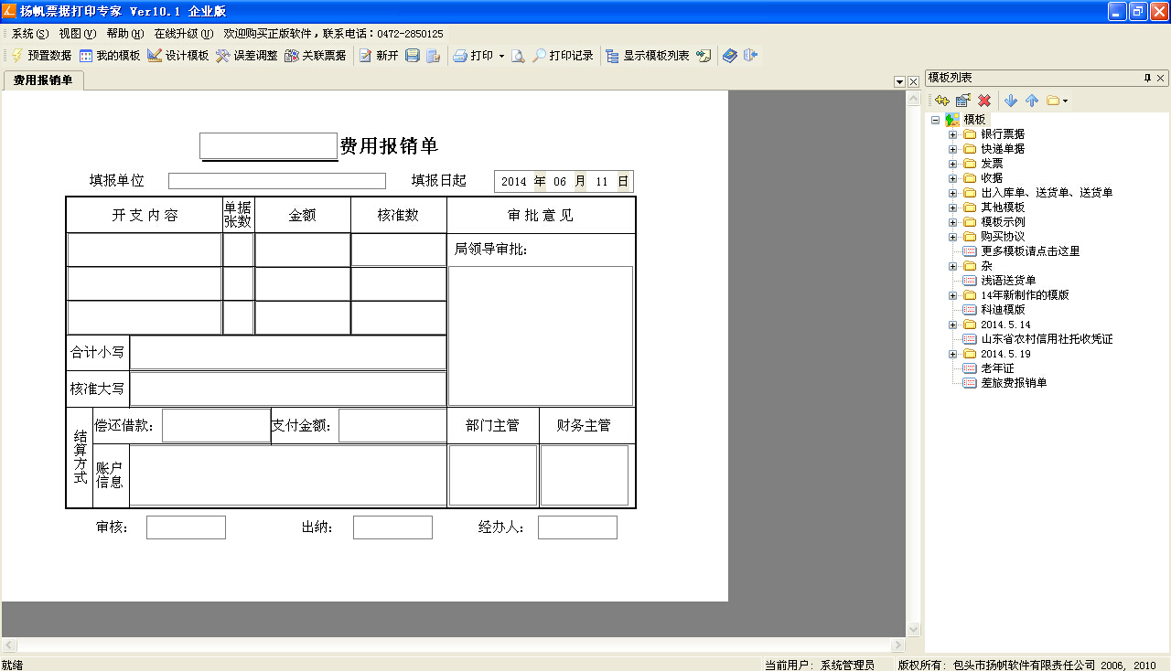Screen dimensions: 1171x671
Task: Expand the 其他模板 folder
Action: [953, 208]
